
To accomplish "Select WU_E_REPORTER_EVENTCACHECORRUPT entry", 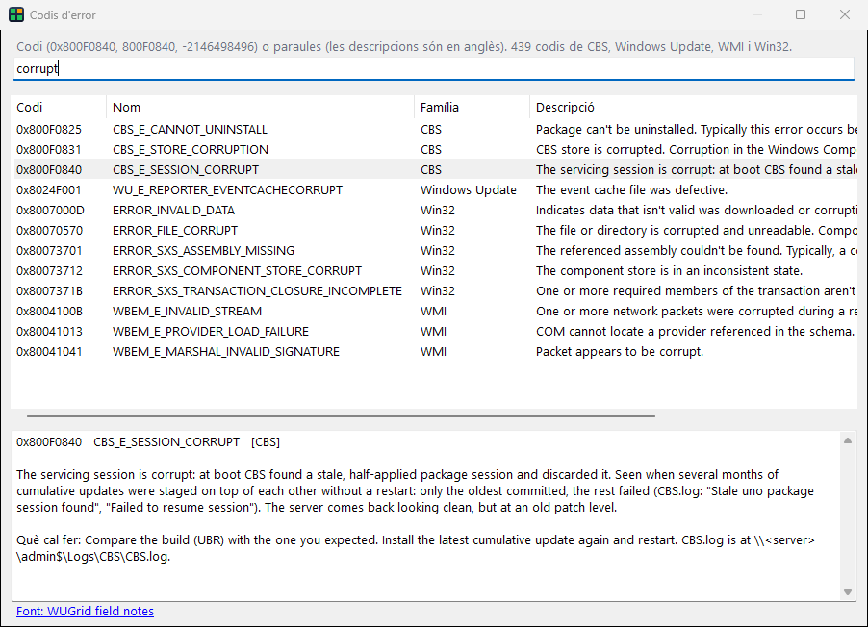I will [227, 189].
